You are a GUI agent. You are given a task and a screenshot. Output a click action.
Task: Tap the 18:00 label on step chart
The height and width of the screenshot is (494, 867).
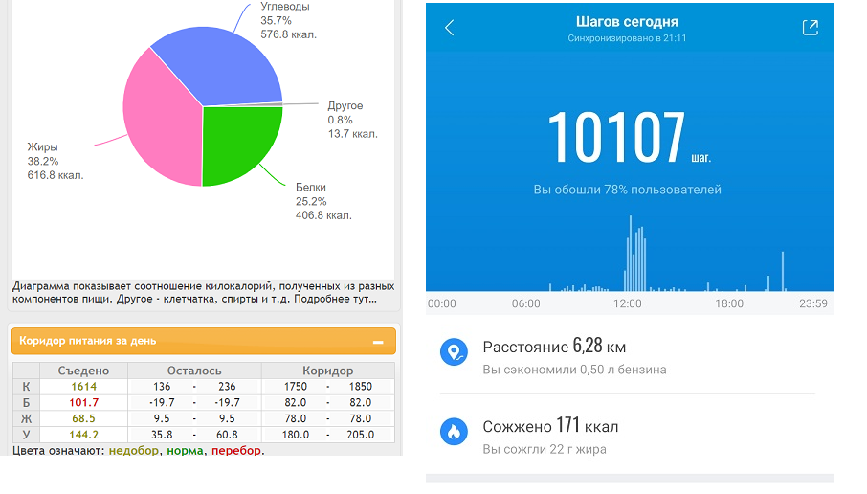coord(729,303)
